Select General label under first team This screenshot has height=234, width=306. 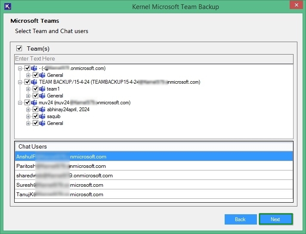(55, 75)
